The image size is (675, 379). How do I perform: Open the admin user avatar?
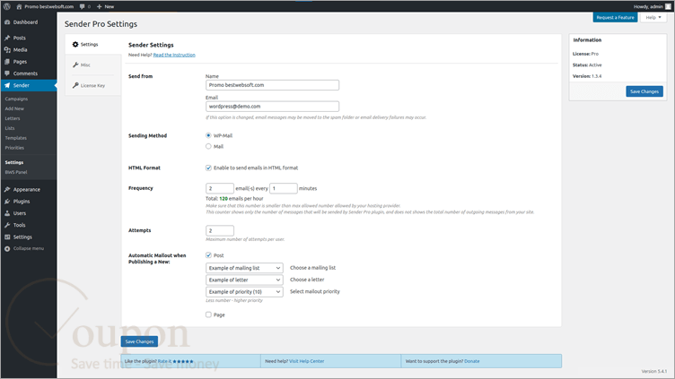669,6
